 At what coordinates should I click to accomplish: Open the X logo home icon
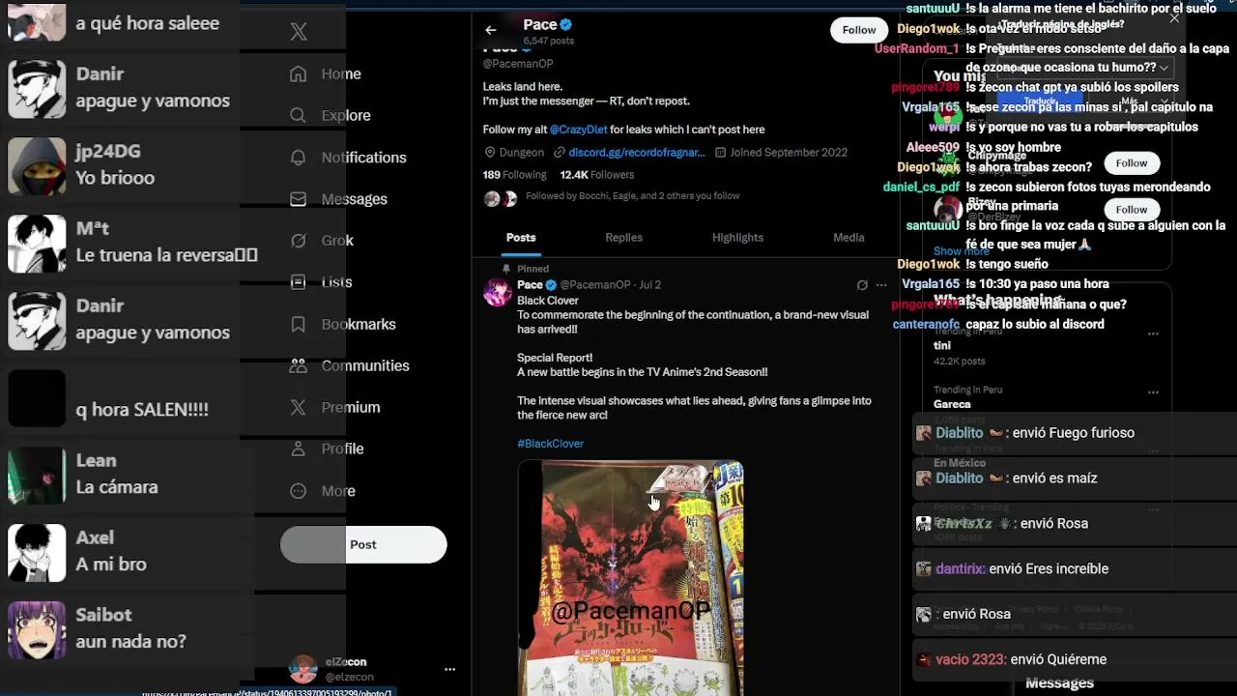[x=299, y=32]
